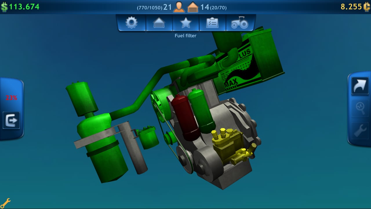Viewport: 371px width, 209px height.
Task: Select the wrench repair tool
Action: [359, 130]
